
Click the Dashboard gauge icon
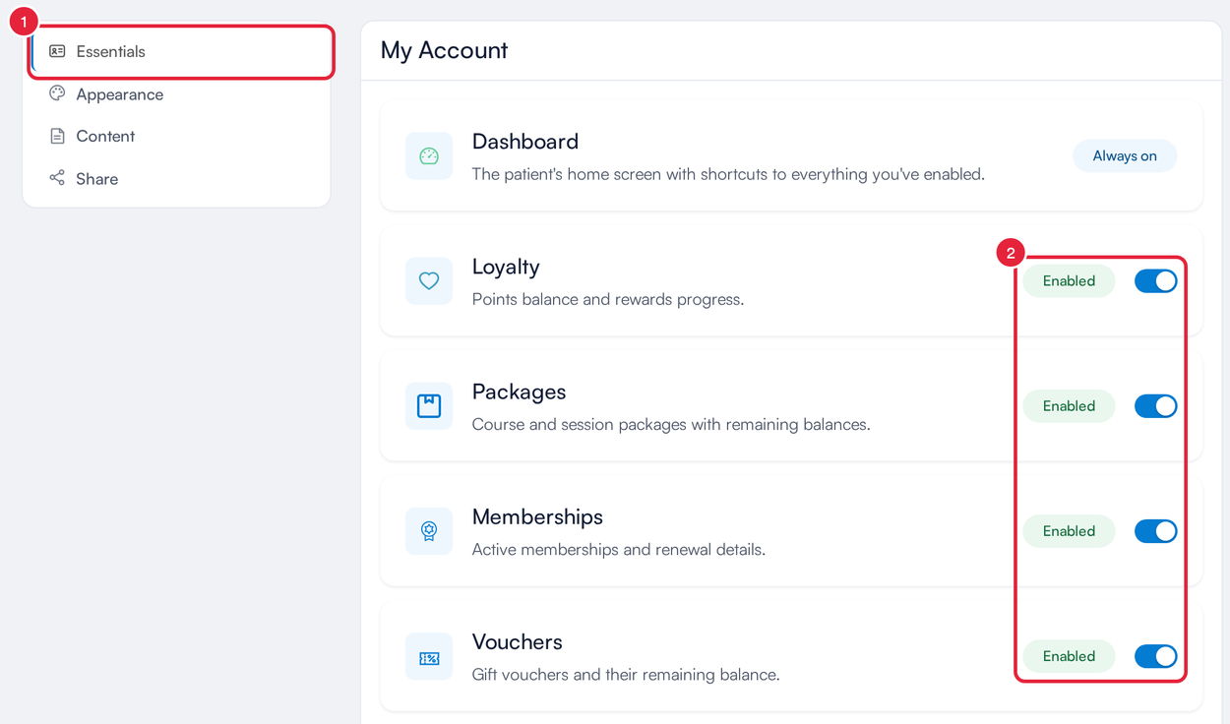pos(429,155)
